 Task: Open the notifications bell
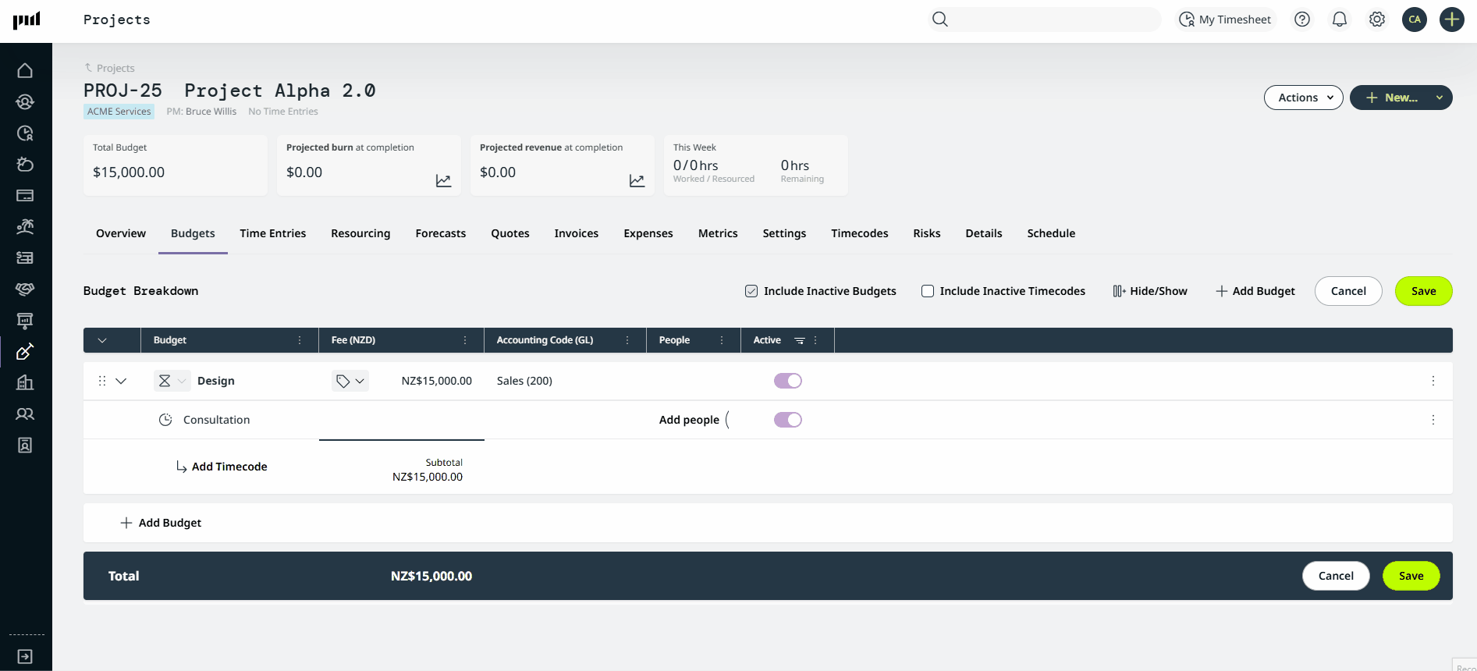tap(1340, 20)
